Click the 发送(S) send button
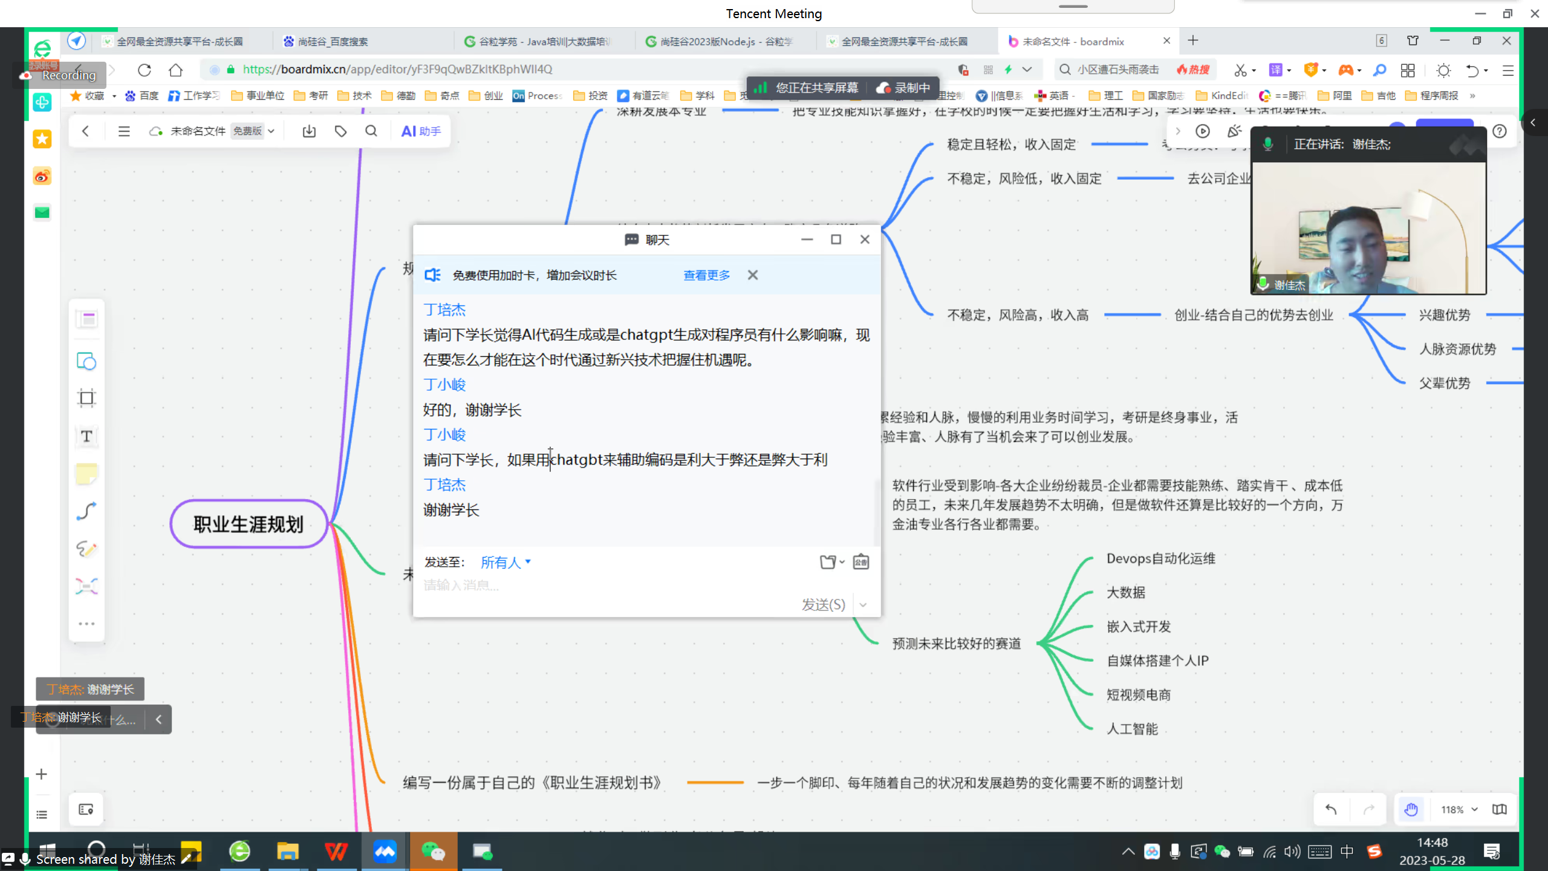1548x871 pixels. pyautogui.click(x=823, y=604)
